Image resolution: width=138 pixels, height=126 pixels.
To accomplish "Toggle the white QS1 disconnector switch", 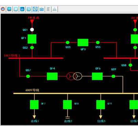I will (x=32, y=30).
